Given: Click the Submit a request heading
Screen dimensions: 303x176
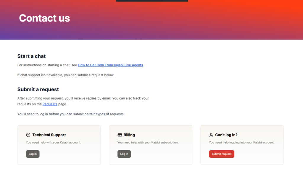Looking at the screenshot, I should point(38,89).
